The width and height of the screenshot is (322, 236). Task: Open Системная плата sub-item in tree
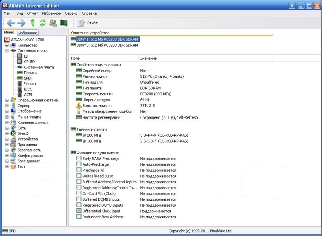pyautogui.click(x=39, y=67)
